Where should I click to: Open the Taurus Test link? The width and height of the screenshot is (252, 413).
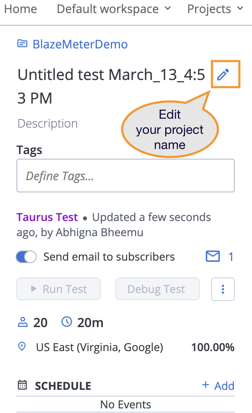(x=47, y=217)
